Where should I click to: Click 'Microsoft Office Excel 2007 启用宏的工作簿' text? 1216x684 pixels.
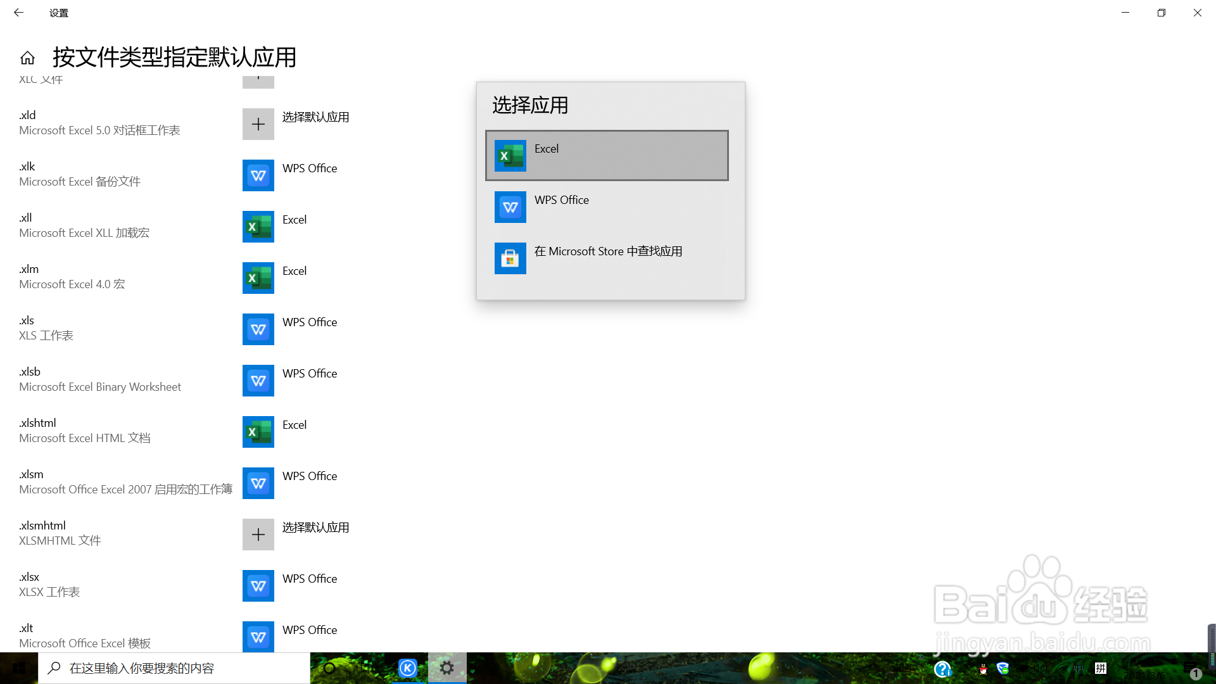pyautogui.click(x=126, y=490)
